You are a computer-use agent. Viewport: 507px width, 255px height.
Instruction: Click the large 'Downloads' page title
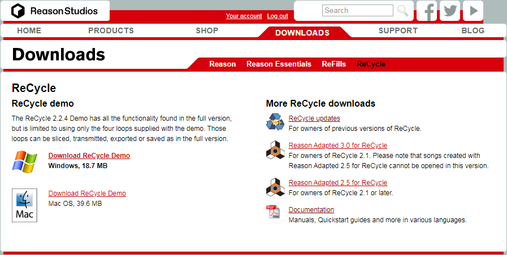tap(59, 54)
